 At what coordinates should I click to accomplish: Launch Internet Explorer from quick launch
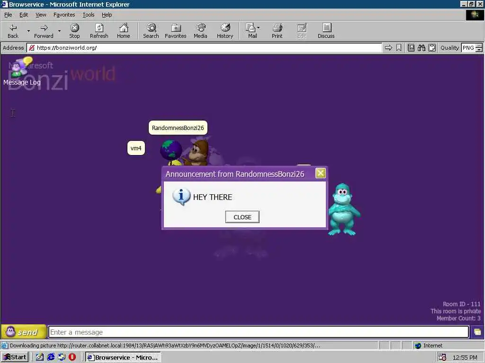pyautogui.click(x=51, y=357)
